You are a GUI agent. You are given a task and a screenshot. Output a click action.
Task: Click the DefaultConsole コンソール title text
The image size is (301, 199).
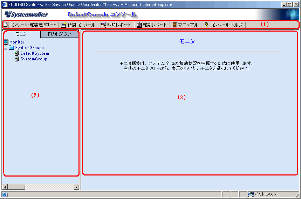tap(102, 14)
